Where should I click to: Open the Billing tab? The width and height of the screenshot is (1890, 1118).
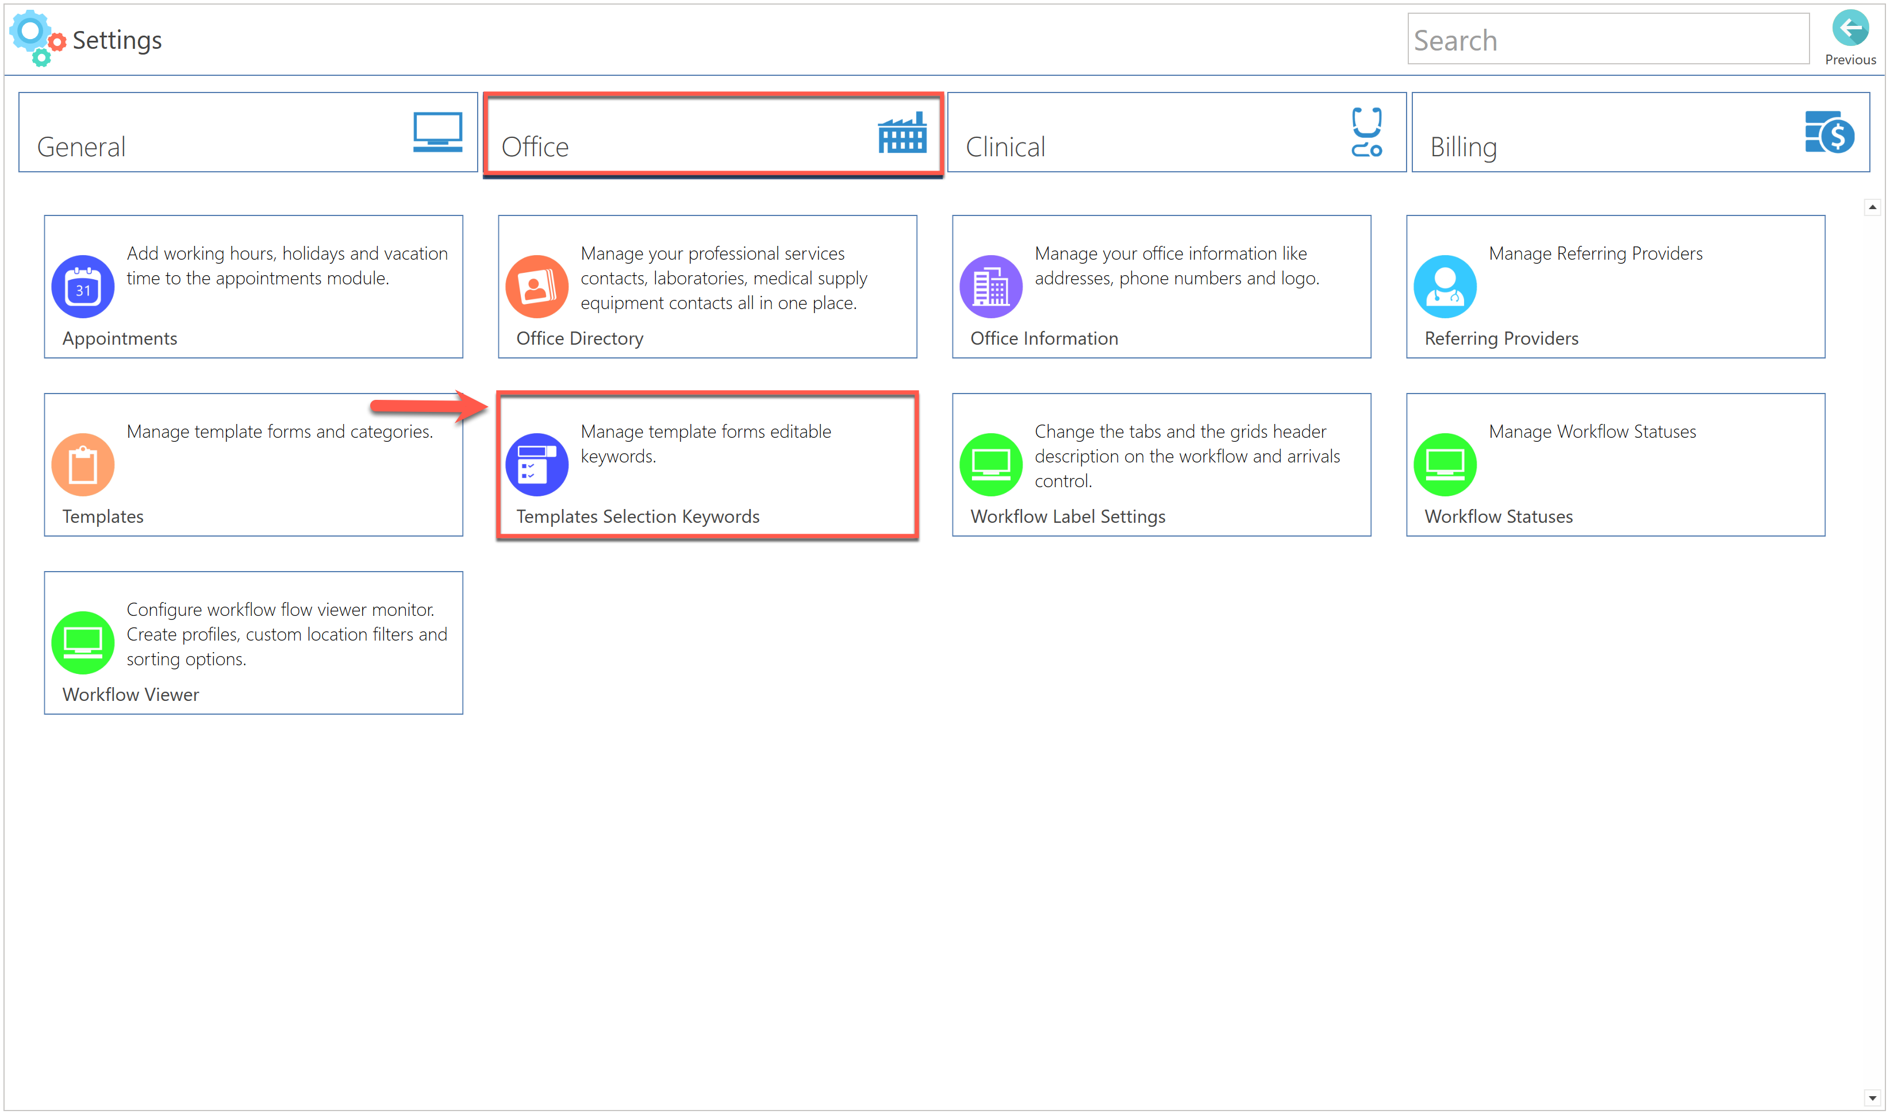pos(1640,133)
